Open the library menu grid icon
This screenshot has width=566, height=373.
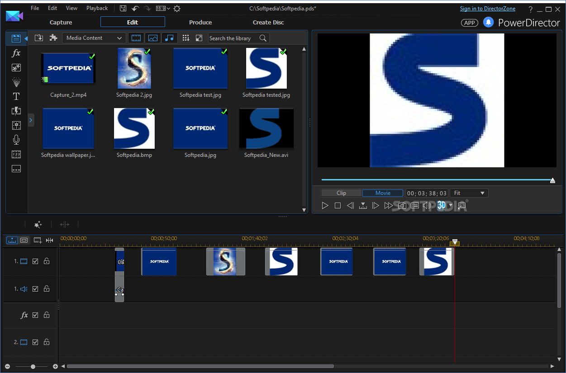point(185,38)
